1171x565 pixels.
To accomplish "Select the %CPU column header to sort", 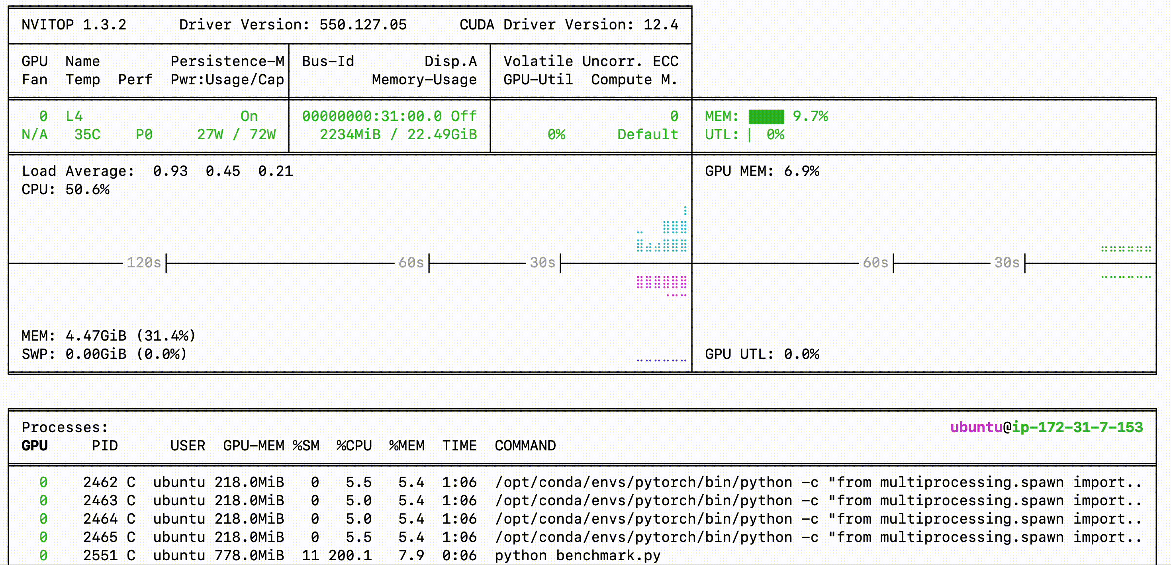I will [353, 446].
